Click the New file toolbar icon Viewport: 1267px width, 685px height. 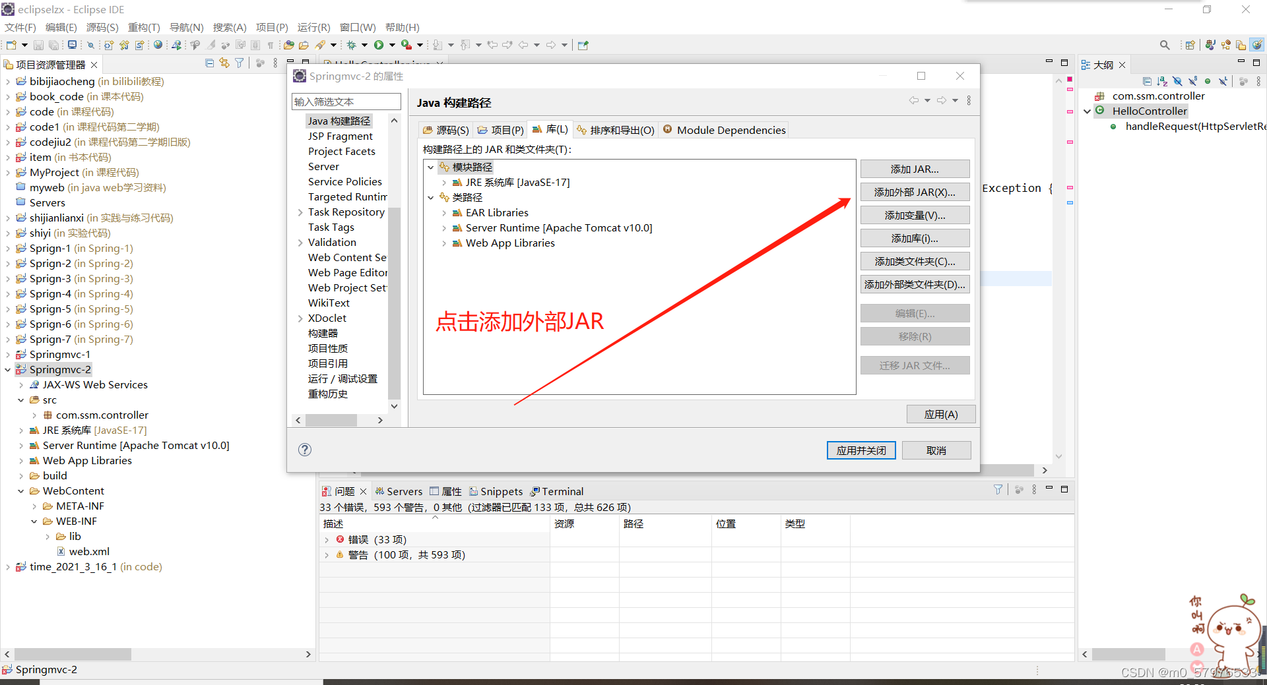[x=11, y=45]
